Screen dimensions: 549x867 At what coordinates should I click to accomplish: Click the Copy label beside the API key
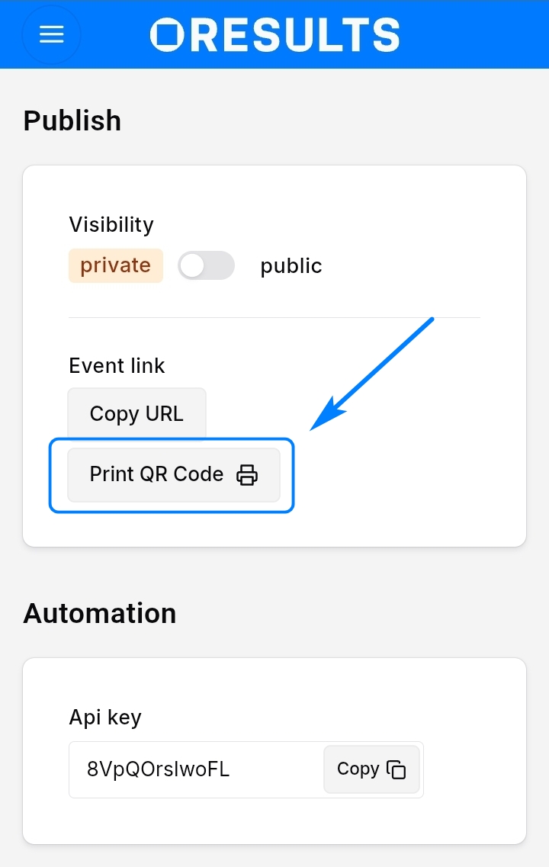coord(358,769)
